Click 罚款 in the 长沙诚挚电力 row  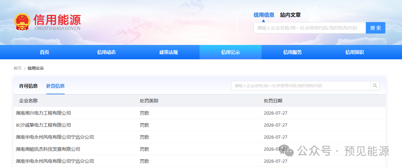[x=144, y=125]
